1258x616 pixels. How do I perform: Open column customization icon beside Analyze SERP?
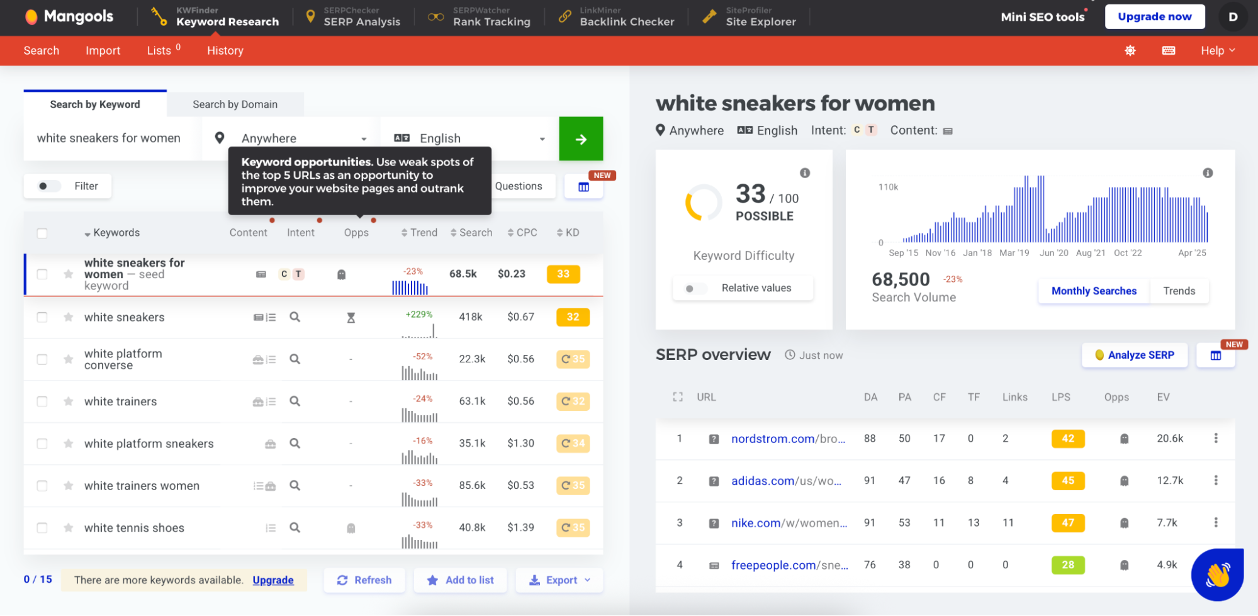(x=1216, y=355)
